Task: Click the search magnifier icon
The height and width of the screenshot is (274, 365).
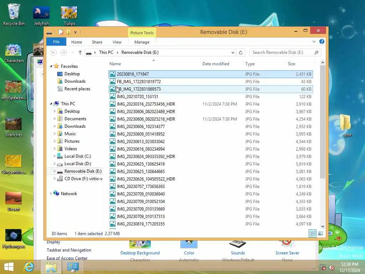Action: pos(317,52)
